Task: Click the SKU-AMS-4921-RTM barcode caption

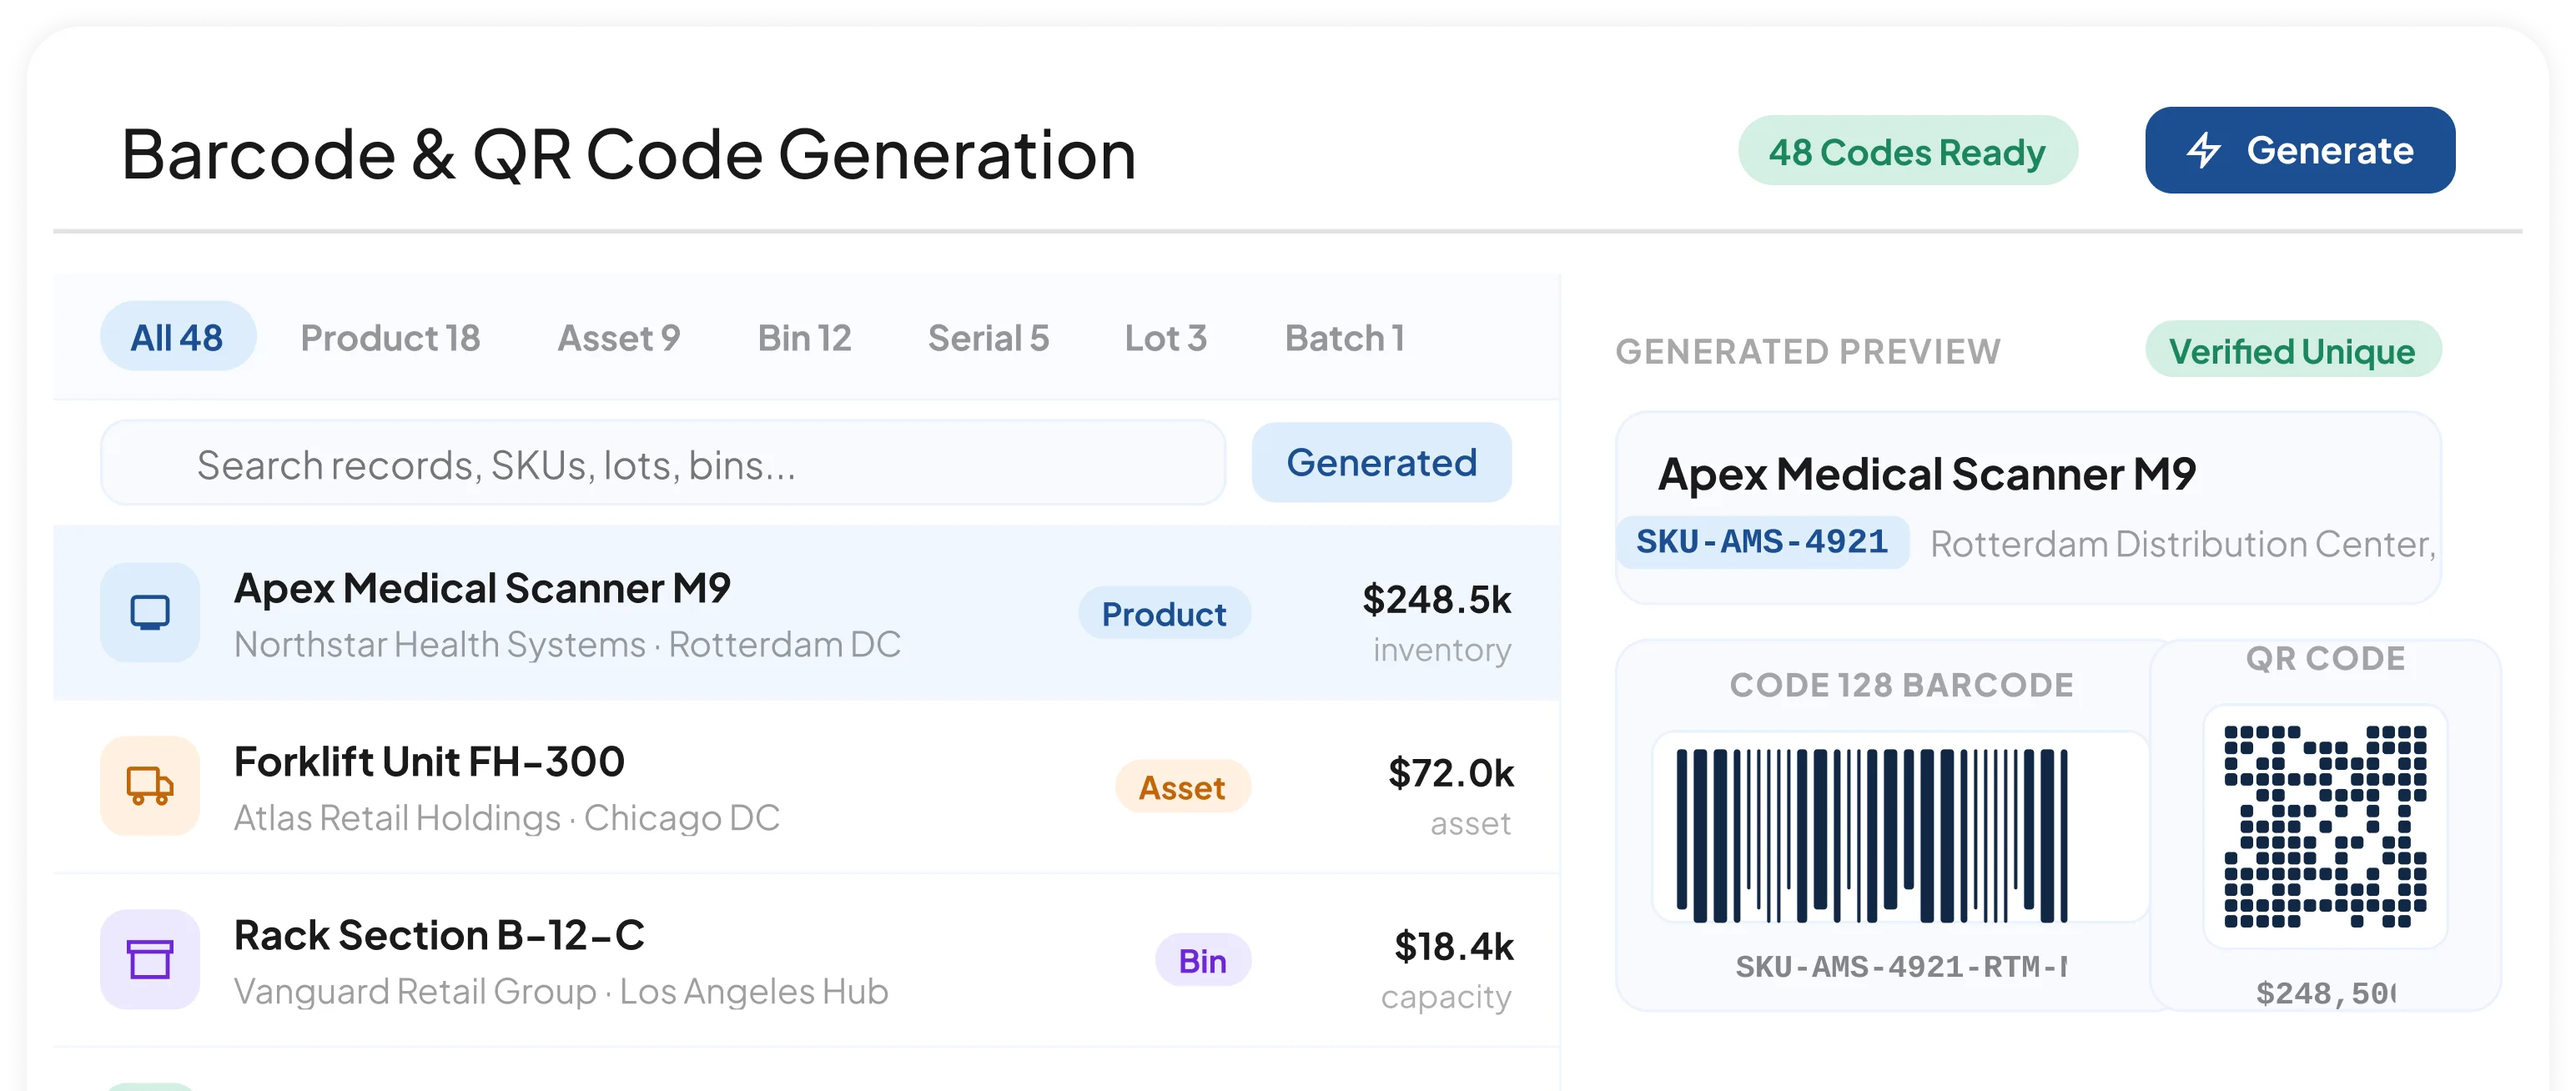Action: tap(1900, 966)
